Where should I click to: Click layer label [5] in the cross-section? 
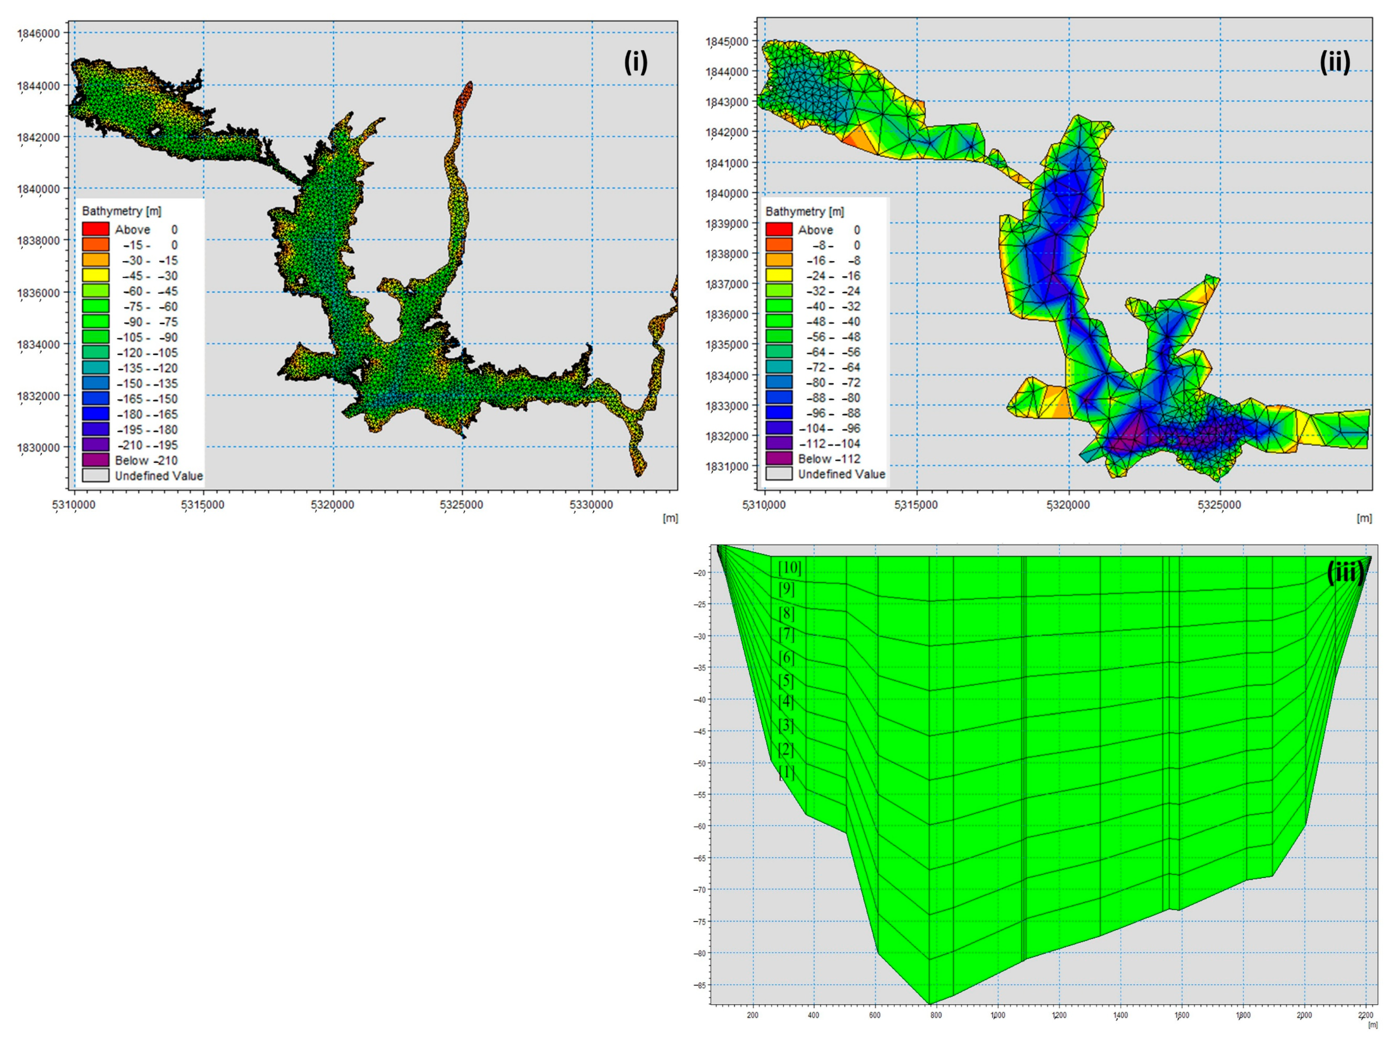coord(786,681)
